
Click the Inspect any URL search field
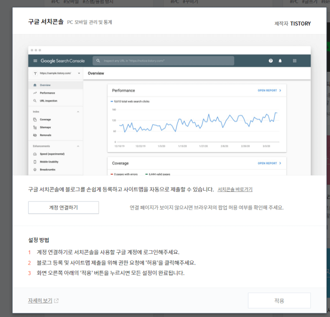163,61
